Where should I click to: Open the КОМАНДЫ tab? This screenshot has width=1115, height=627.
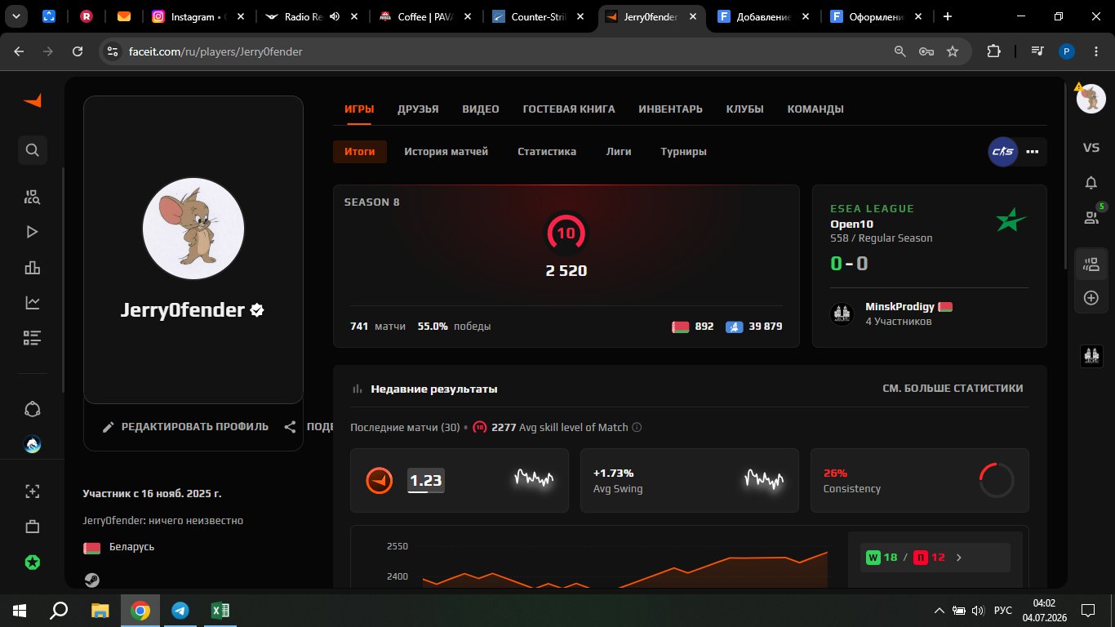coord(815,109)
